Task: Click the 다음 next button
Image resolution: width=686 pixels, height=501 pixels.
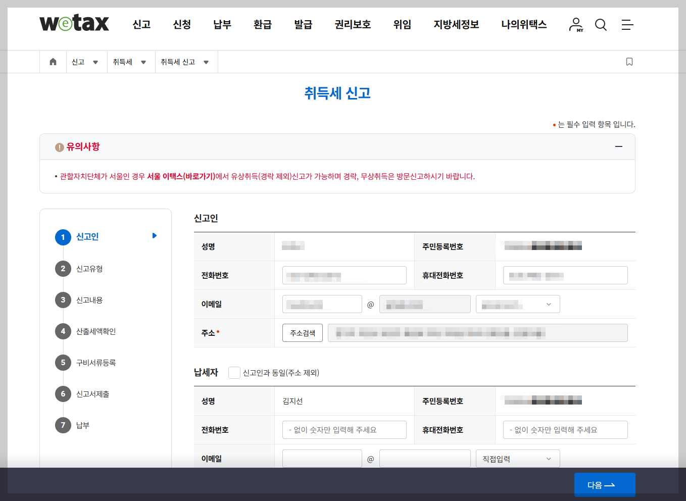Action: [x=605, y=485]
